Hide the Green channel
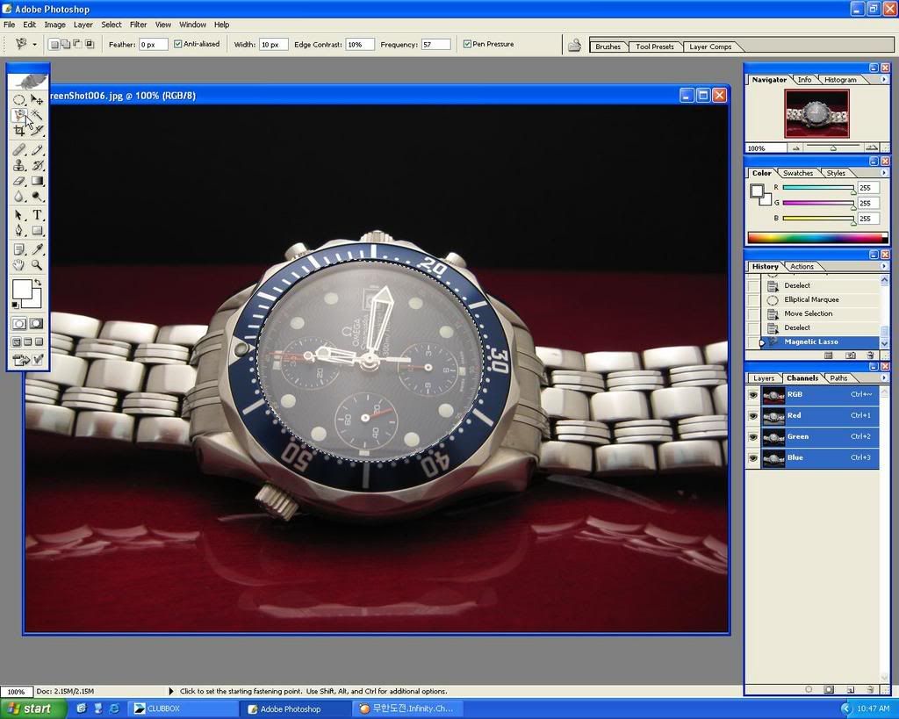The width and height of the screenshot is (899, 719). (x=752, y=437)
